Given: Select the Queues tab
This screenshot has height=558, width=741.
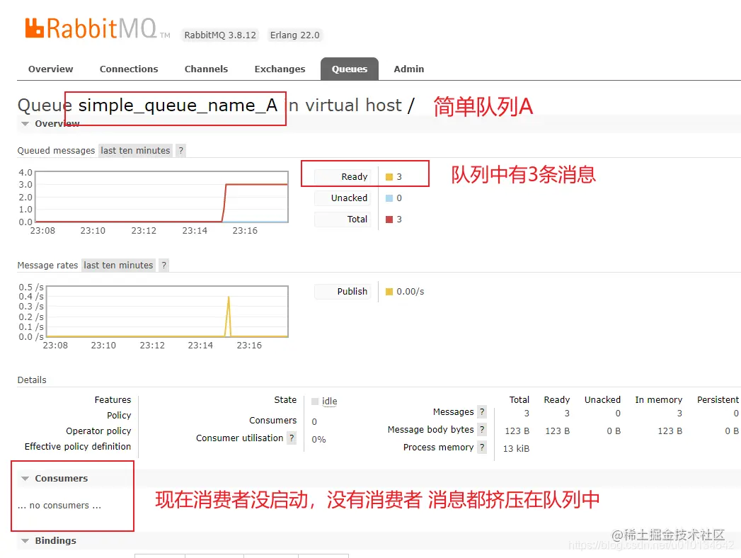Looking at the screenshot, I should (349, 69).
